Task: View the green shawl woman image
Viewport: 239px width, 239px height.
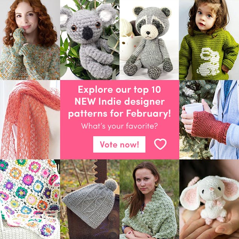Action: 149,199
